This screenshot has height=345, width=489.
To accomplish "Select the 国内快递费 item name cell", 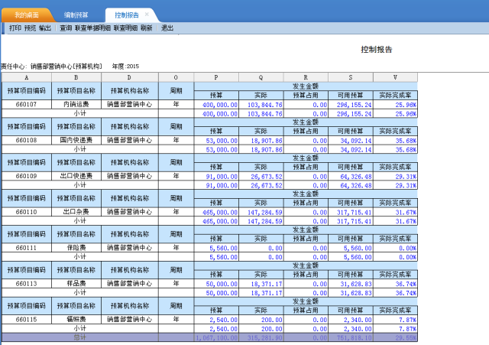I will coord(76,140).
